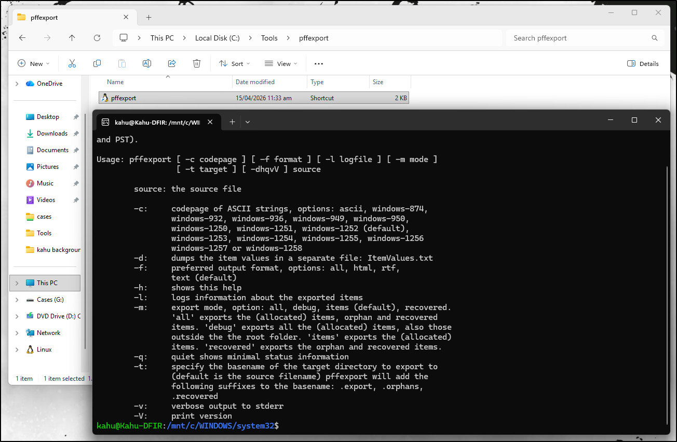Expand the Linux tree node
The width and height of the screenshot is (677, 442).
pyautogui.click(x=17, y=350)
